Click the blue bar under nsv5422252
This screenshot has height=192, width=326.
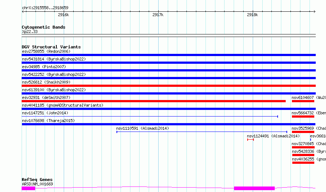[x=168, y=78]
